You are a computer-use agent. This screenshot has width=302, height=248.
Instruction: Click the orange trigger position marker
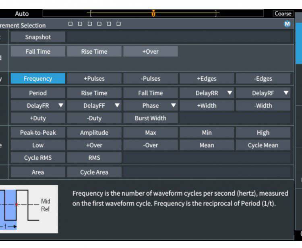(153, 13)
